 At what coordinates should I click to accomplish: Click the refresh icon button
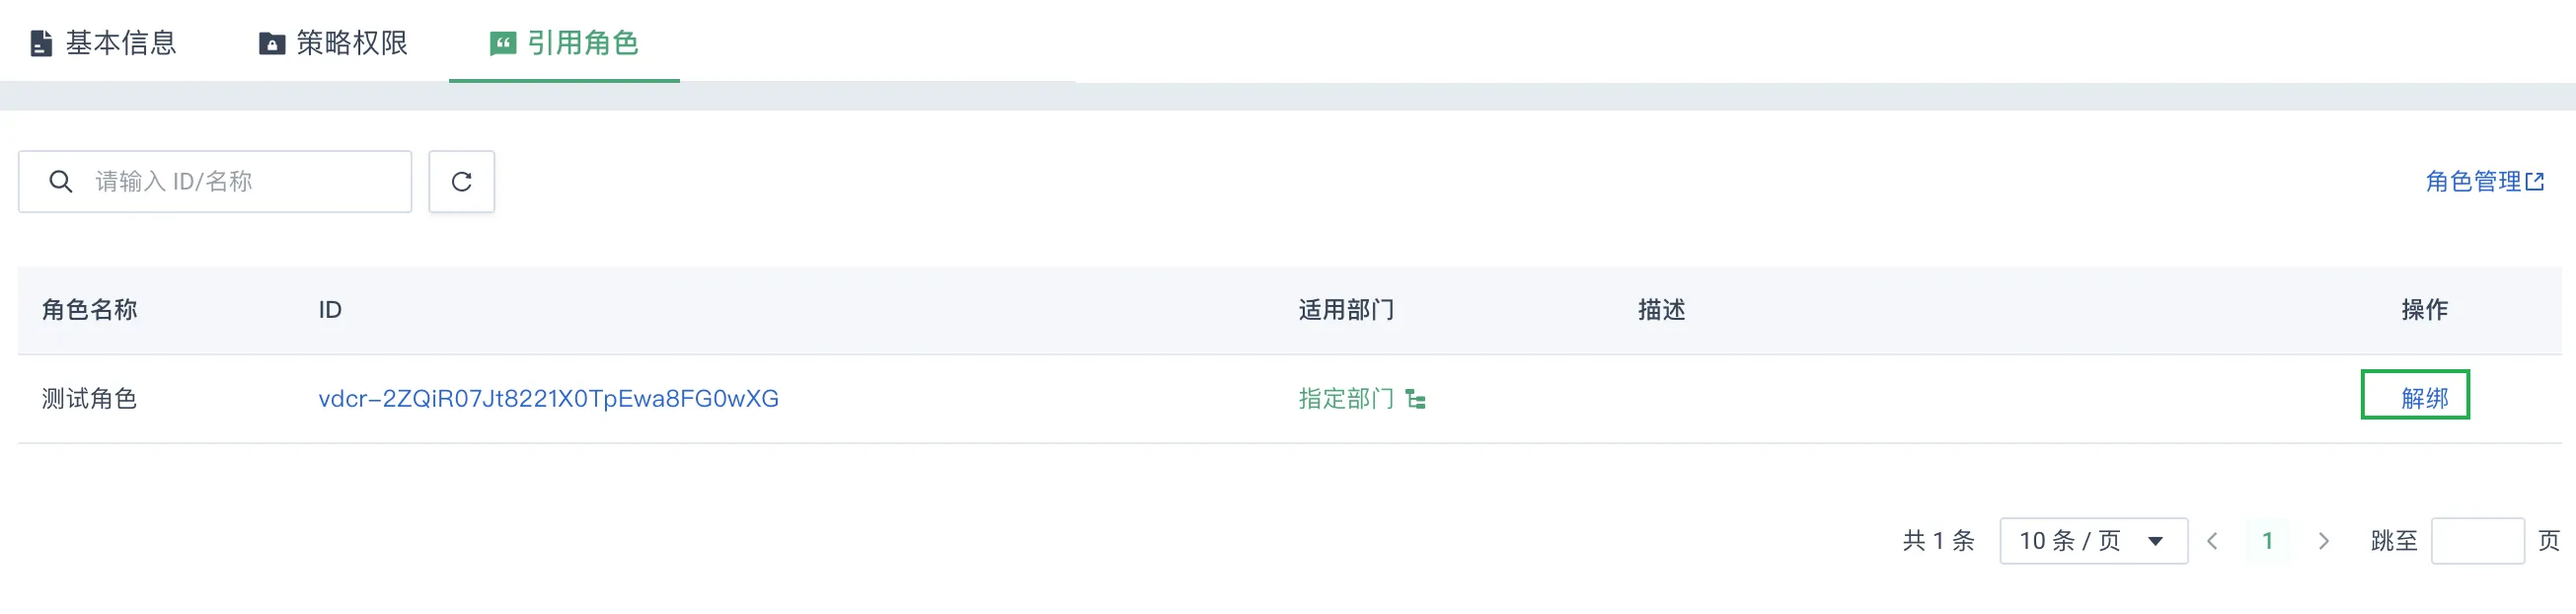pos(461,181)
